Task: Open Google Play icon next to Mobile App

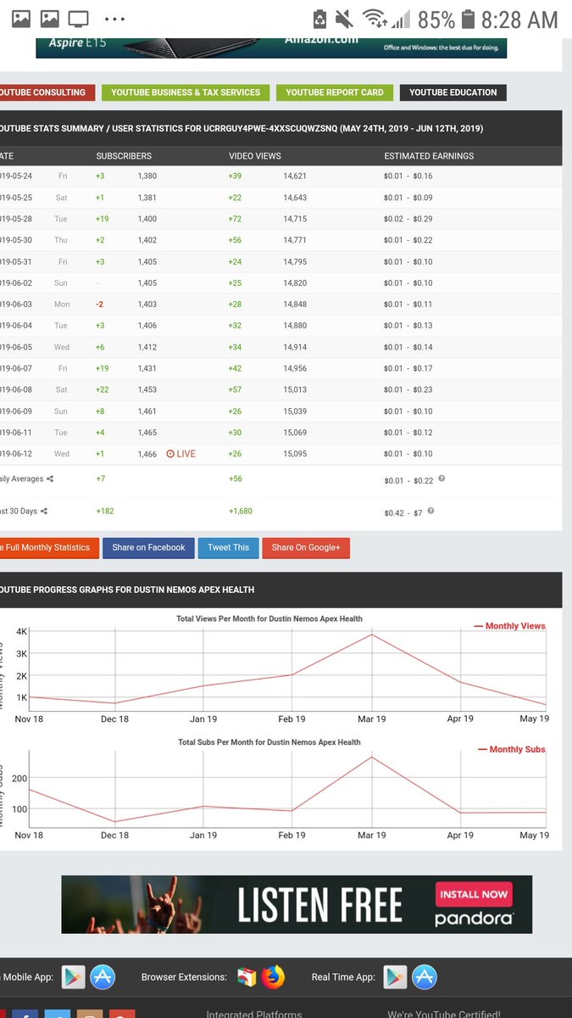Action: pyautogui.click(x=73, y=977)
